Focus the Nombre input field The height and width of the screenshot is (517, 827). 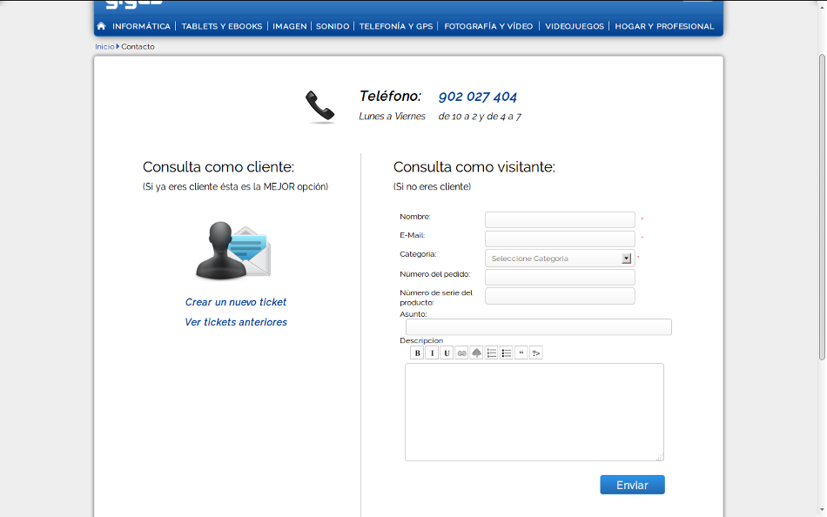[x=560, y=219]
